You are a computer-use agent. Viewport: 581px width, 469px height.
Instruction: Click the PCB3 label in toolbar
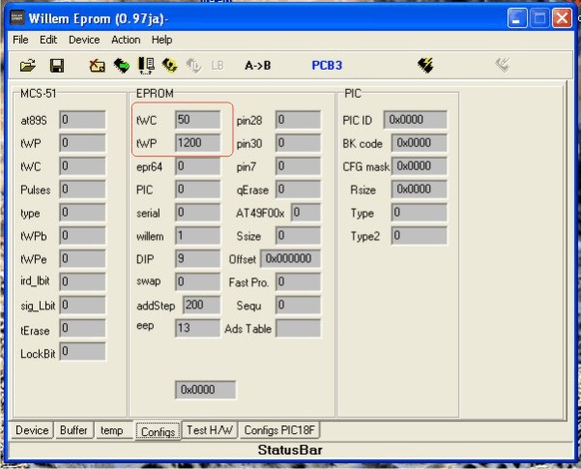327,65
